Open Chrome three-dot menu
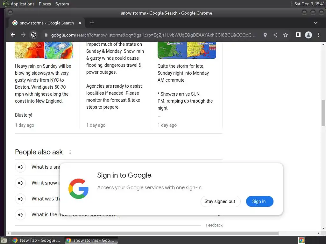Viewport: 326px width, 244px height. pos(319,35)
